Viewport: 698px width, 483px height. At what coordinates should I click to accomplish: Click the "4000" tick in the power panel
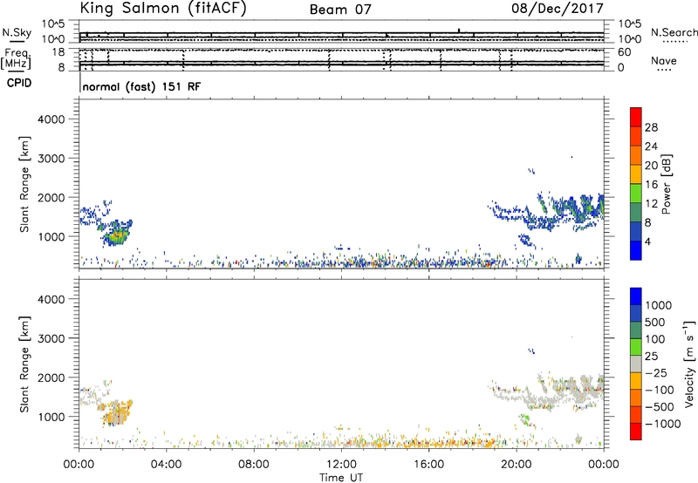pos(51,119)
